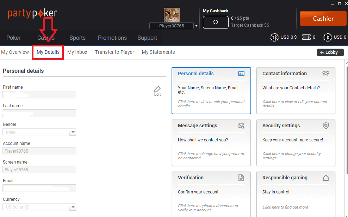Minimize the window
This screenshot has width=348, height=217.
(x=332, y=4)
